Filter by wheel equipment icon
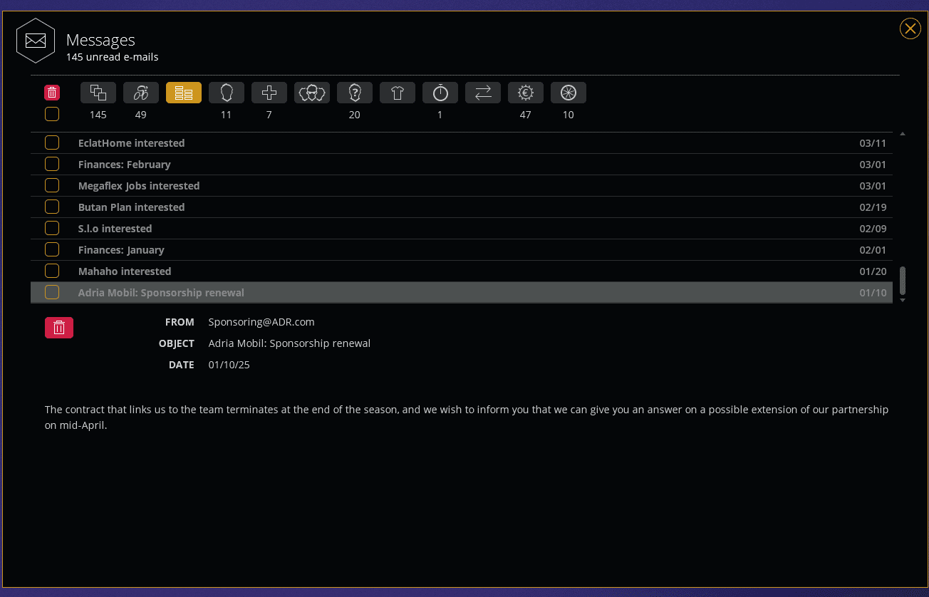 [x=569, y=93]
